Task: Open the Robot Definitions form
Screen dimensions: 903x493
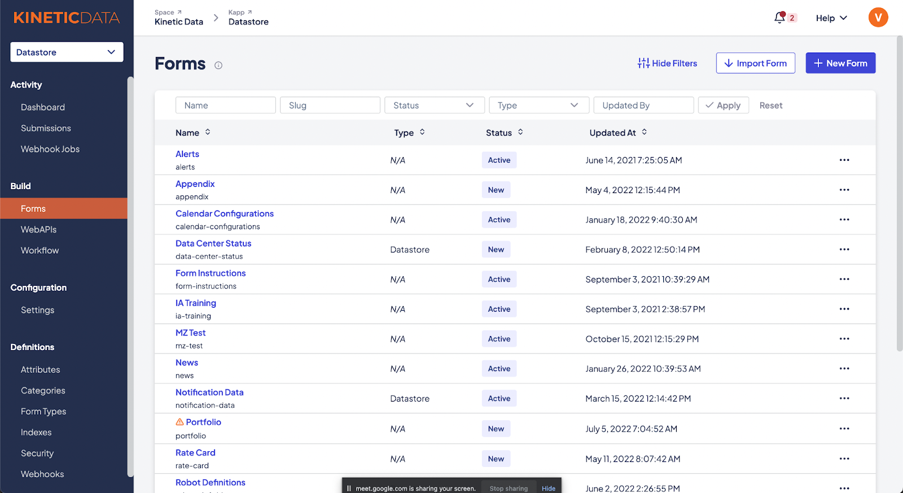Action: click(x=211, y=482)
